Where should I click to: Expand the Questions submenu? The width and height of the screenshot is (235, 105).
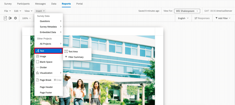(x=49, y=21)
